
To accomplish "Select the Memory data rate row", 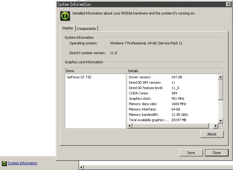I will point(173,104).
